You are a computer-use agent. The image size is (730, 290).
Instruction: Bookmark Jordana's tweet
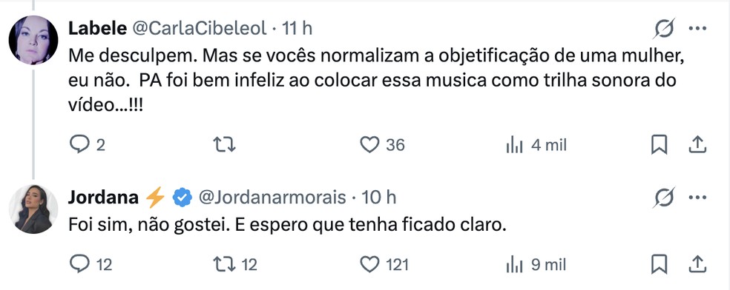(x=659, y=265)
